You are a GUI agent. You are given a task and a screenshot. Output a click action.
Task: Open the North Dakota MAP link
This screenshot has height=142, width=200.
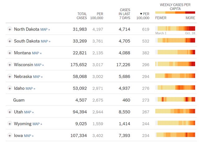click(45, 30)
